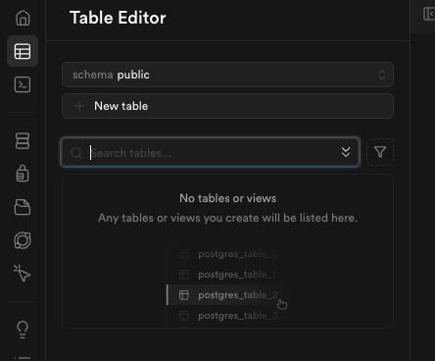Open the Realtime cursor icon
This screenshot has width=435, height=361.
(x=23, y=274)
